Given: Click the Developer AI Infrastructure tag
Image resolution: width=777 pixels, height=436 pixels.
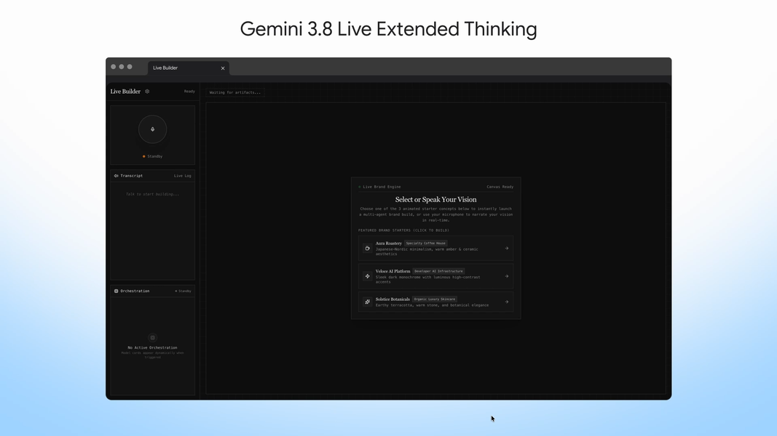Looking at the screenshot, I should pyautogui.click(x=438, y=271).
